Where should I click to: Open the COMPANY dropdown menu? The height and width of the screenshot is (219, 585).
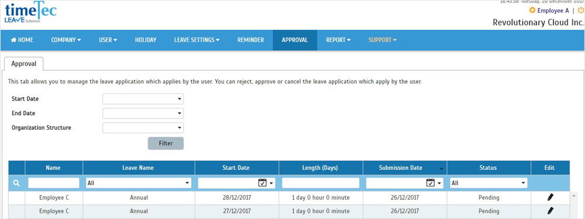point(66,40)
